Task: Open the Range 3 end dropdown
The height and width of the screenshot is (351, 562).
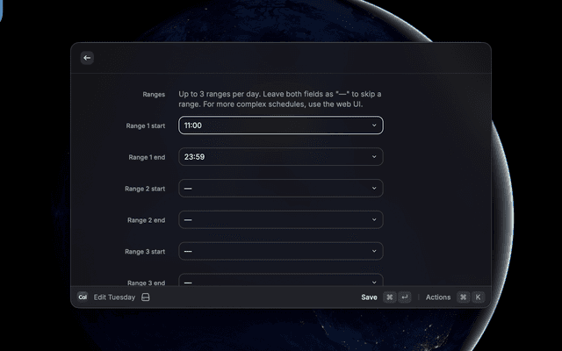Action: click(280, 281)
